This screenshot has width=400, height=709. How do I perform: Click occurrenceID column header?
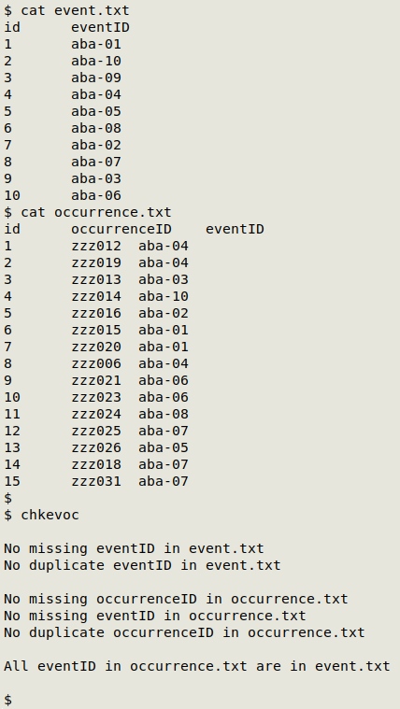click(121, 229)
